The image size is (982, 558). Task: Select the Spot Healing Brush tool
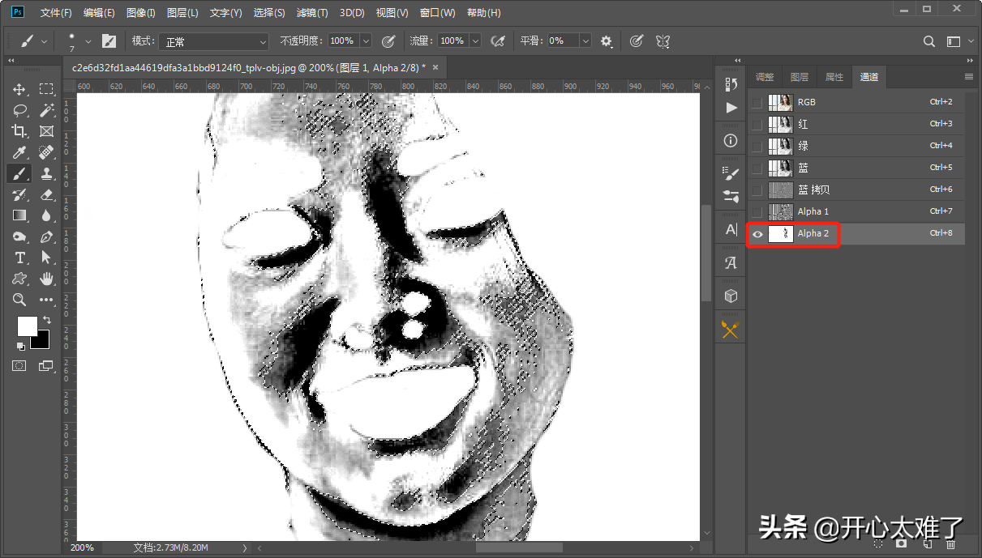click(46, 152)
